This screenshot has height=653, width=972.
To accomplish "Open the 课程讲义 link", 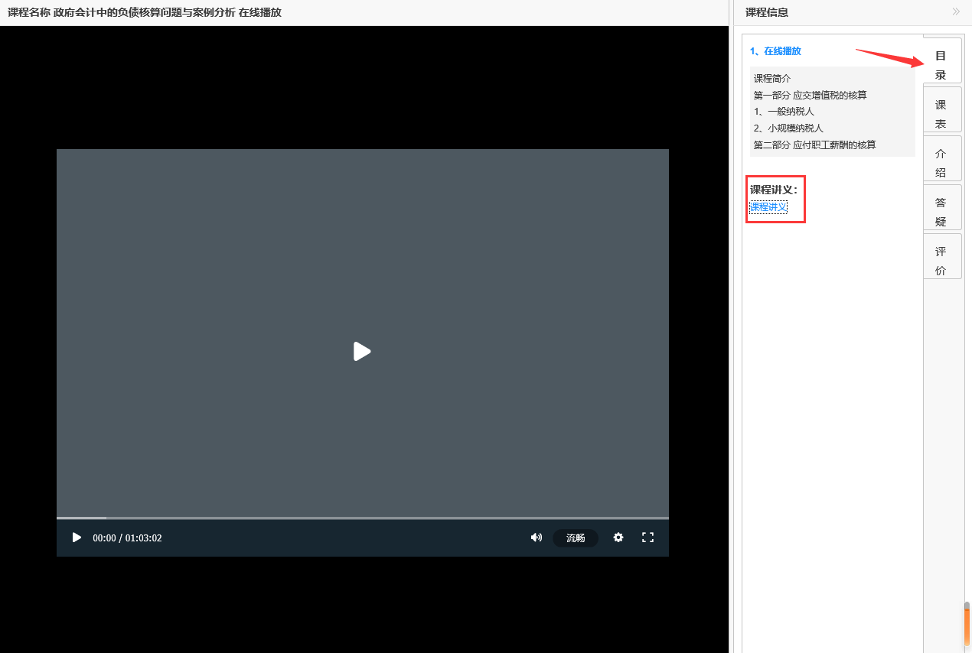I will 768,207.
